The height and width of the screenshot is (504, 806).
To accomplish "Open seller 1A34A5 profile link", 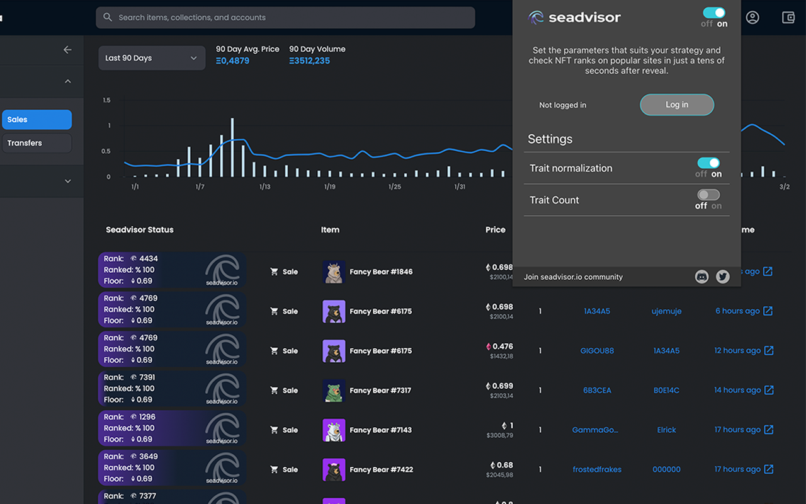I will click(597, 311).
